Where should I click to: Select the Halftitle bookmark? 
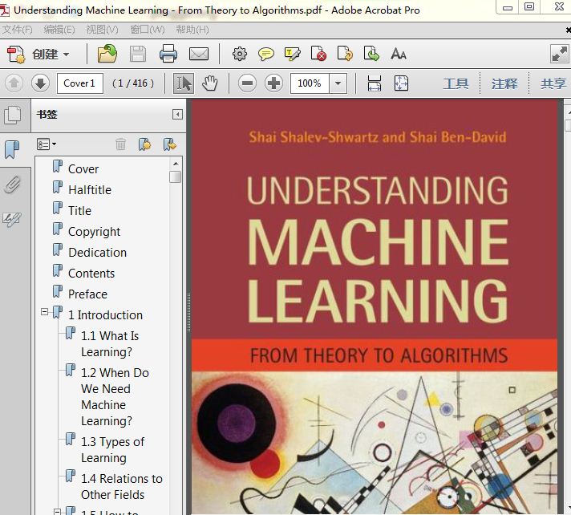coord(90,190)
